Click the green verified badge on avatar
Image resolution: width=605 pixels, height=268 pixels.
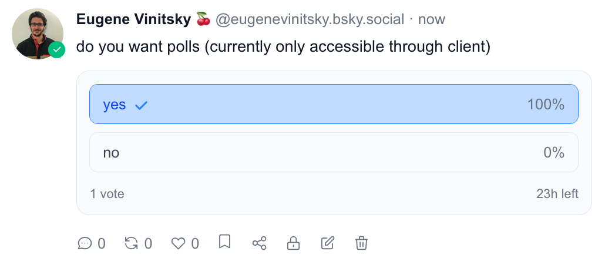click(x=56, y=50)
